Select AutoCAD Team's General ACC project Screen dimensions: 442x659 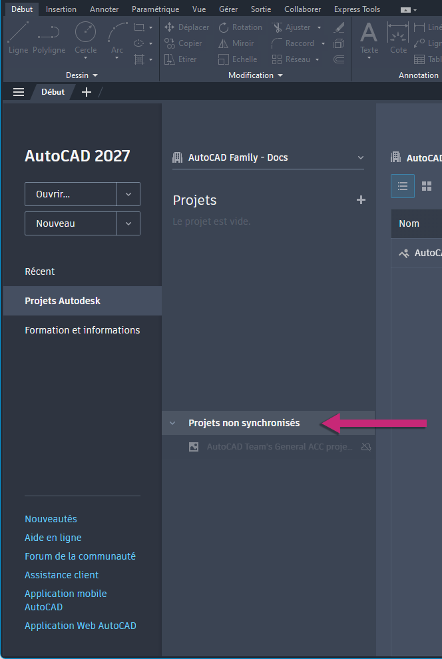(x=280, y=447)
